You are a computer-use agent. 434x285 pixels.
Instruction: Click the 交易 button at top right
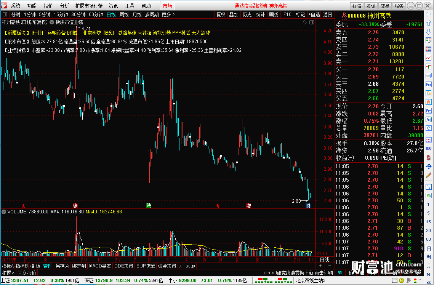click(x=385, y=6)
